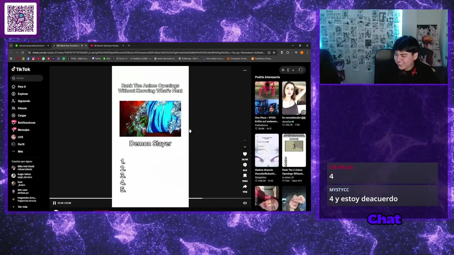Open a new browser tab
The width and height of the screenshot is (454, 255).
click(129, 46)
